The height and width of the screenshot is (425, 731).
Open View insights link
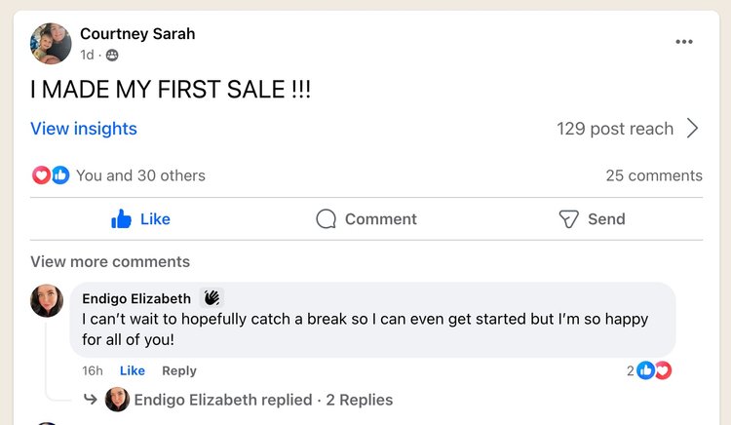click(x=84, y=129)
